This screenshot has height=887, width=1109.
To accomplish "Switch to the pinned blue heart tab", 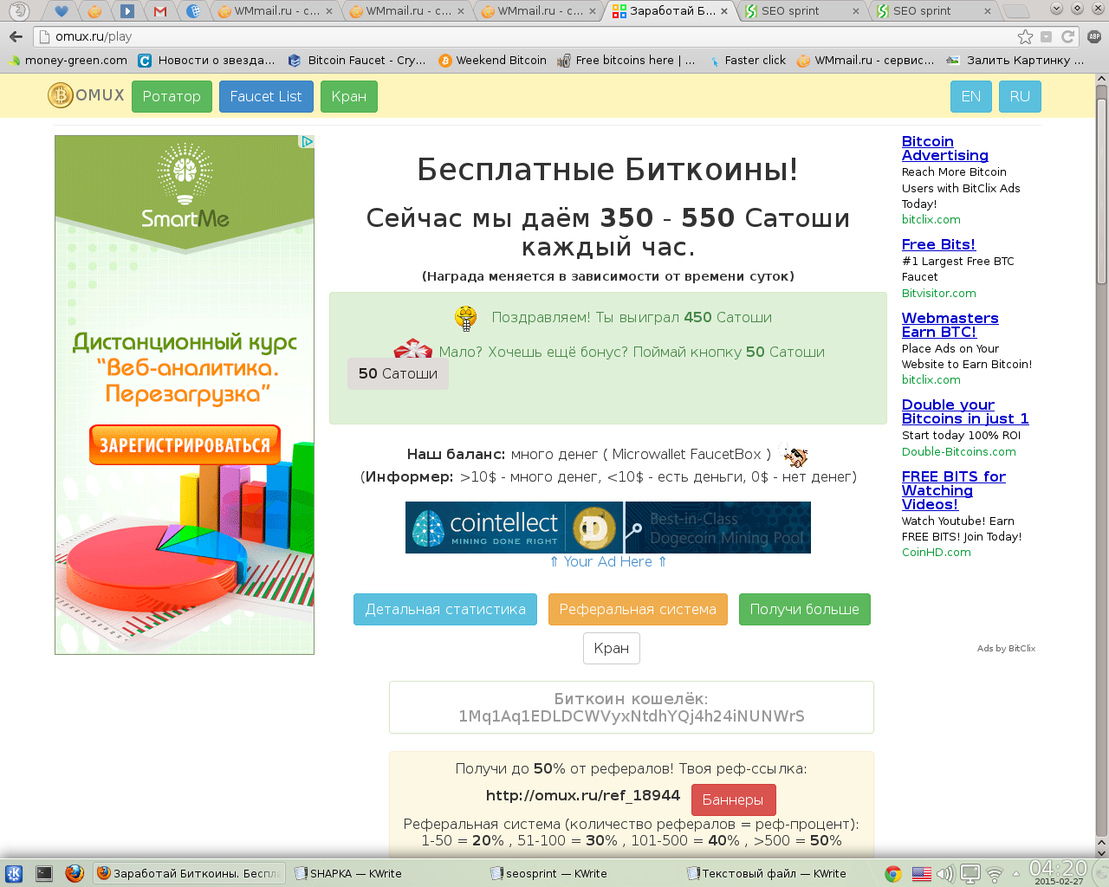I will point(61,11).
